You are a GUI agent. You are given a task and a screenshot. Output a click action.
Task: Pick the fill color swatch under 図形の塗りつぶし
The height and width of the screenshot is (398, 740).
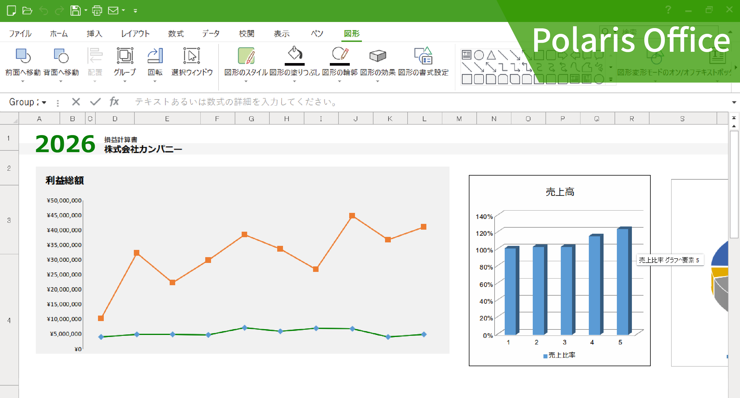point(294,65)
